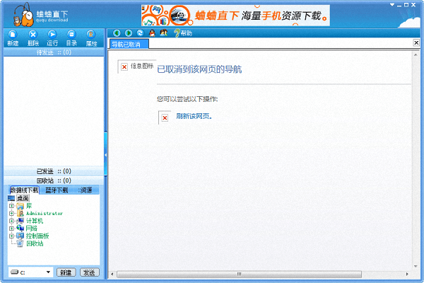Select 库 folder in the tree
Viewport: 424px width, 283px height.
click(29, 206)
